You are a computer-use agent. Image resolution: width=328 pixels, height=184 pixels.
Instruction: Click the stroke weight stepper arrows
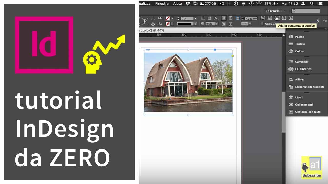(x=179, y=18)
